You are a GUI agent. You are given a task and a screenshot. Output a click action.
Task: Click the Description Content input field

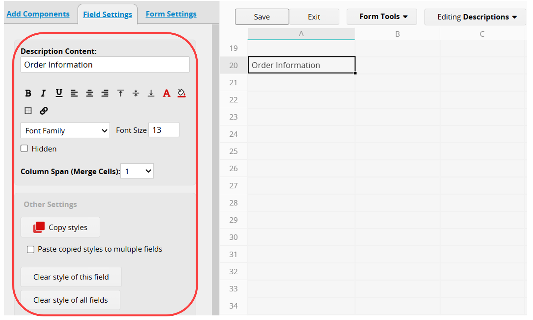(x=105, y=64)
